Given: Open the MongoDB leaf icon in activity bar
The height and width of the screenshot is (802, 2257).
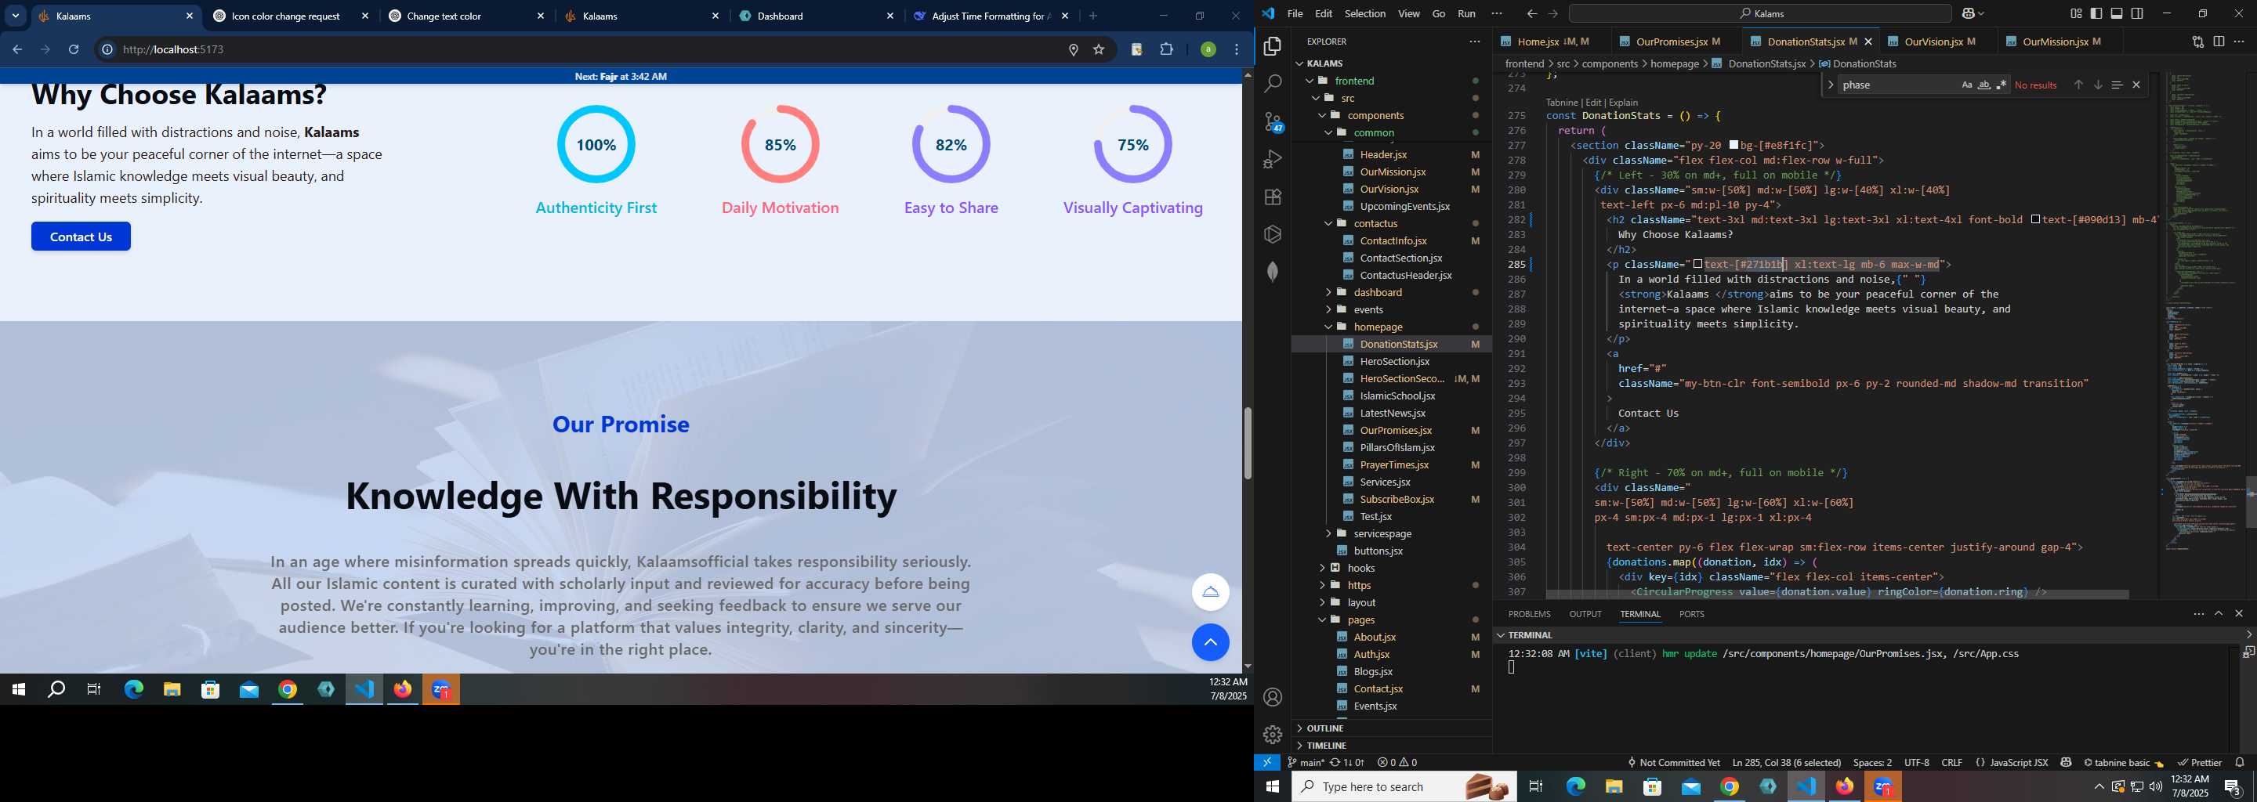Looking at the screenshot, I should pyautogui.click(x=1272, y=272).
